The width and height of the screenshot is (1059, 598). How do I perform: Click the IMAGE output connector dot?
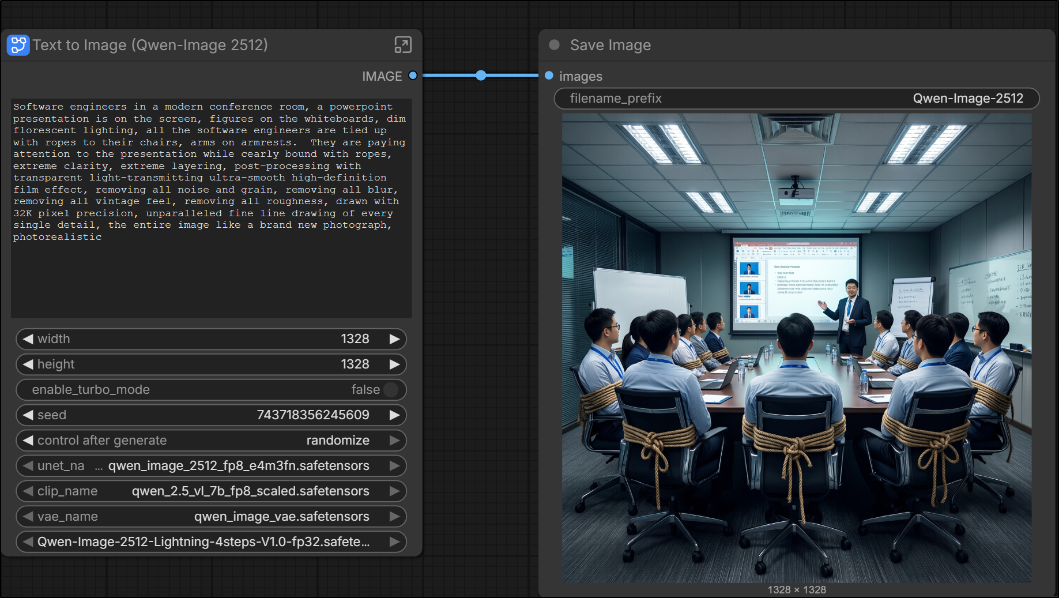pyautogui.click(x=413, y=76)
